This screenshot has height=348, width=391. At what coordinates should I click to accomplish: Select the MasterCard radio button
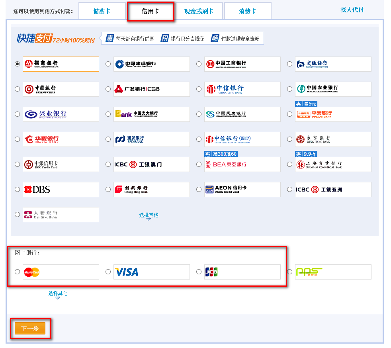pos(17,272)
